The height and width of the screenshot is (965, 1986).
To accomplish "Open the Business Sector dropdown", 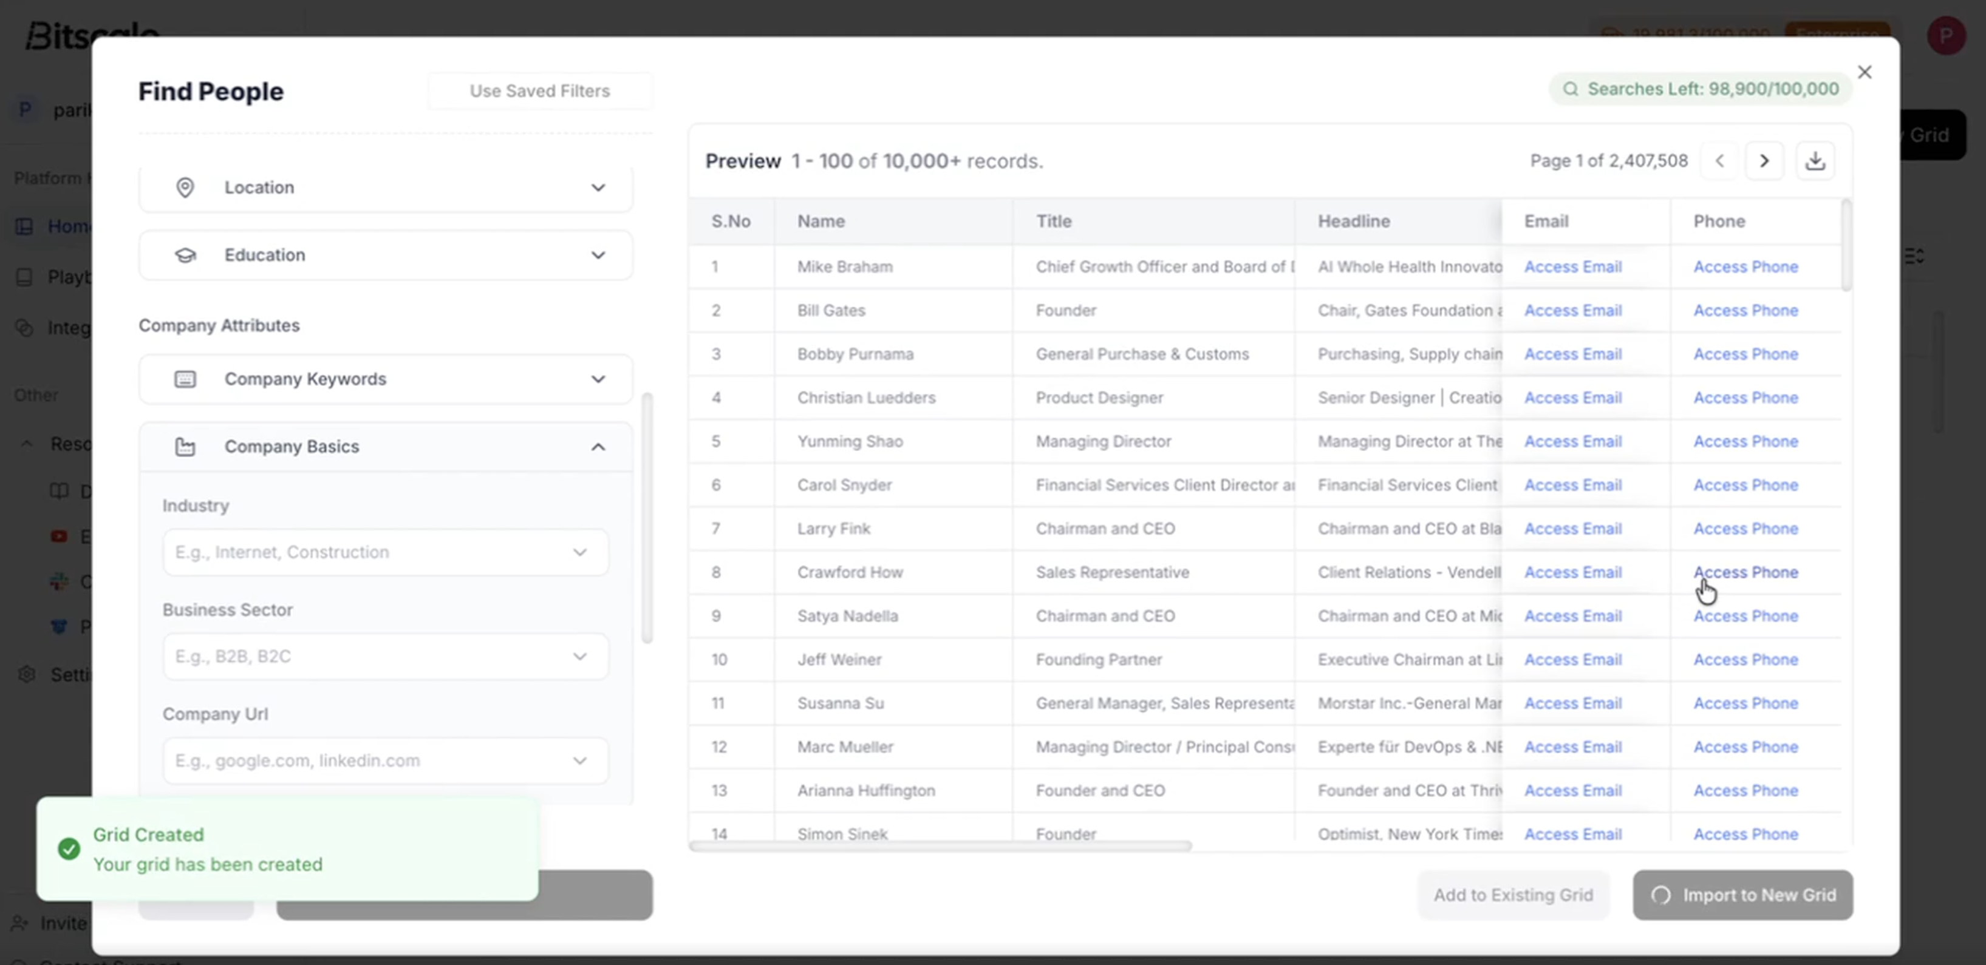I will click(x=386, y=656).
